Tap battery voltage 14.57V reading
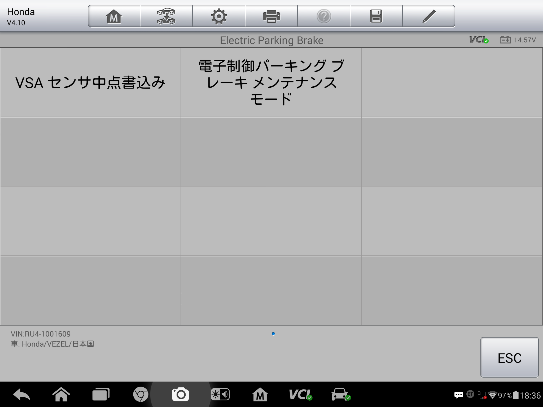This screenshot has width=543, height=407. [x=518, y=40]
